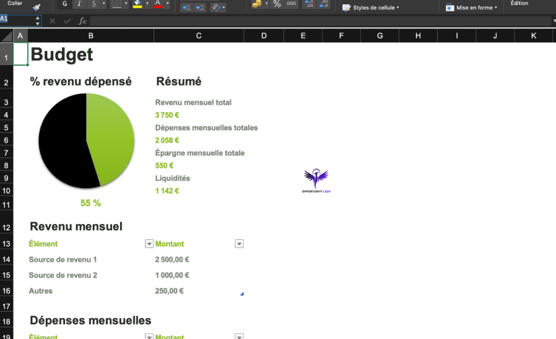This screenshot has height=339, width=556.
Task: Open the Name Box stepper arrows
Action: click(x=37, y=21)
